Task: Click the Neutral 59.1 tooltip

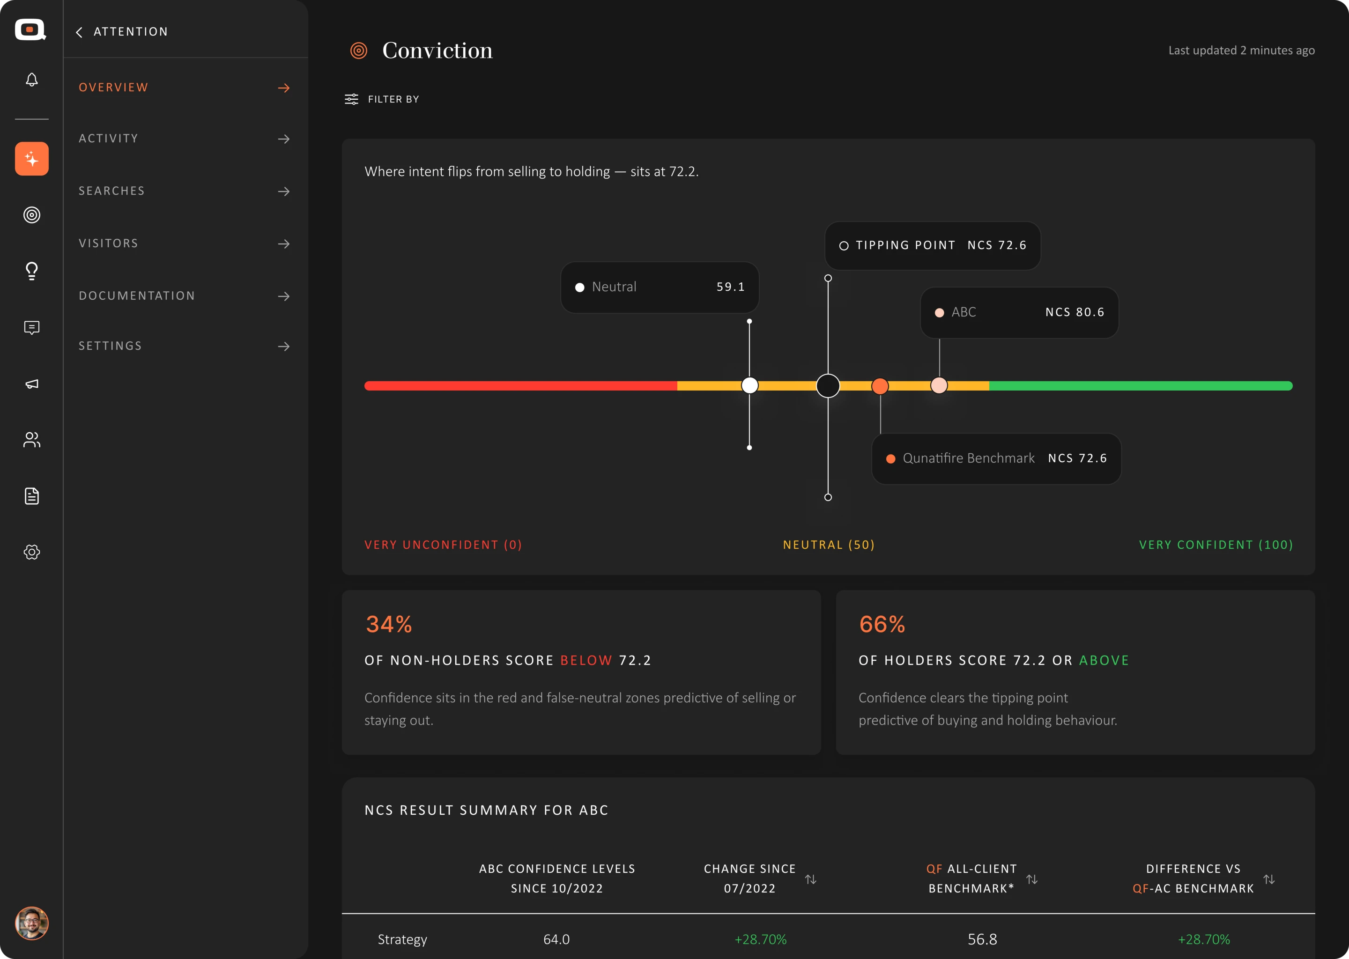Action: point(660,288)
